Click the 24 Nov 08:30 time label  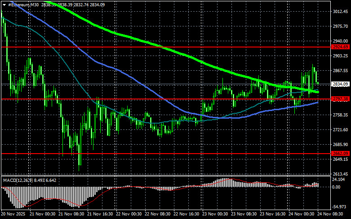[330, 214]
